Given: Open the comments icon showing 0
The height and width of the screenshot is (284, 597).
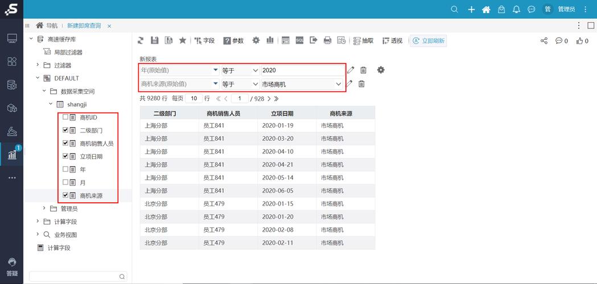Looking at the screenshot, I should pos(562,41).
